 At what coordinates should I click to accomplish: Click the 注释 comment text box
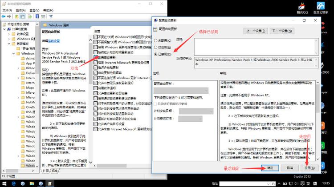(256, 47)
